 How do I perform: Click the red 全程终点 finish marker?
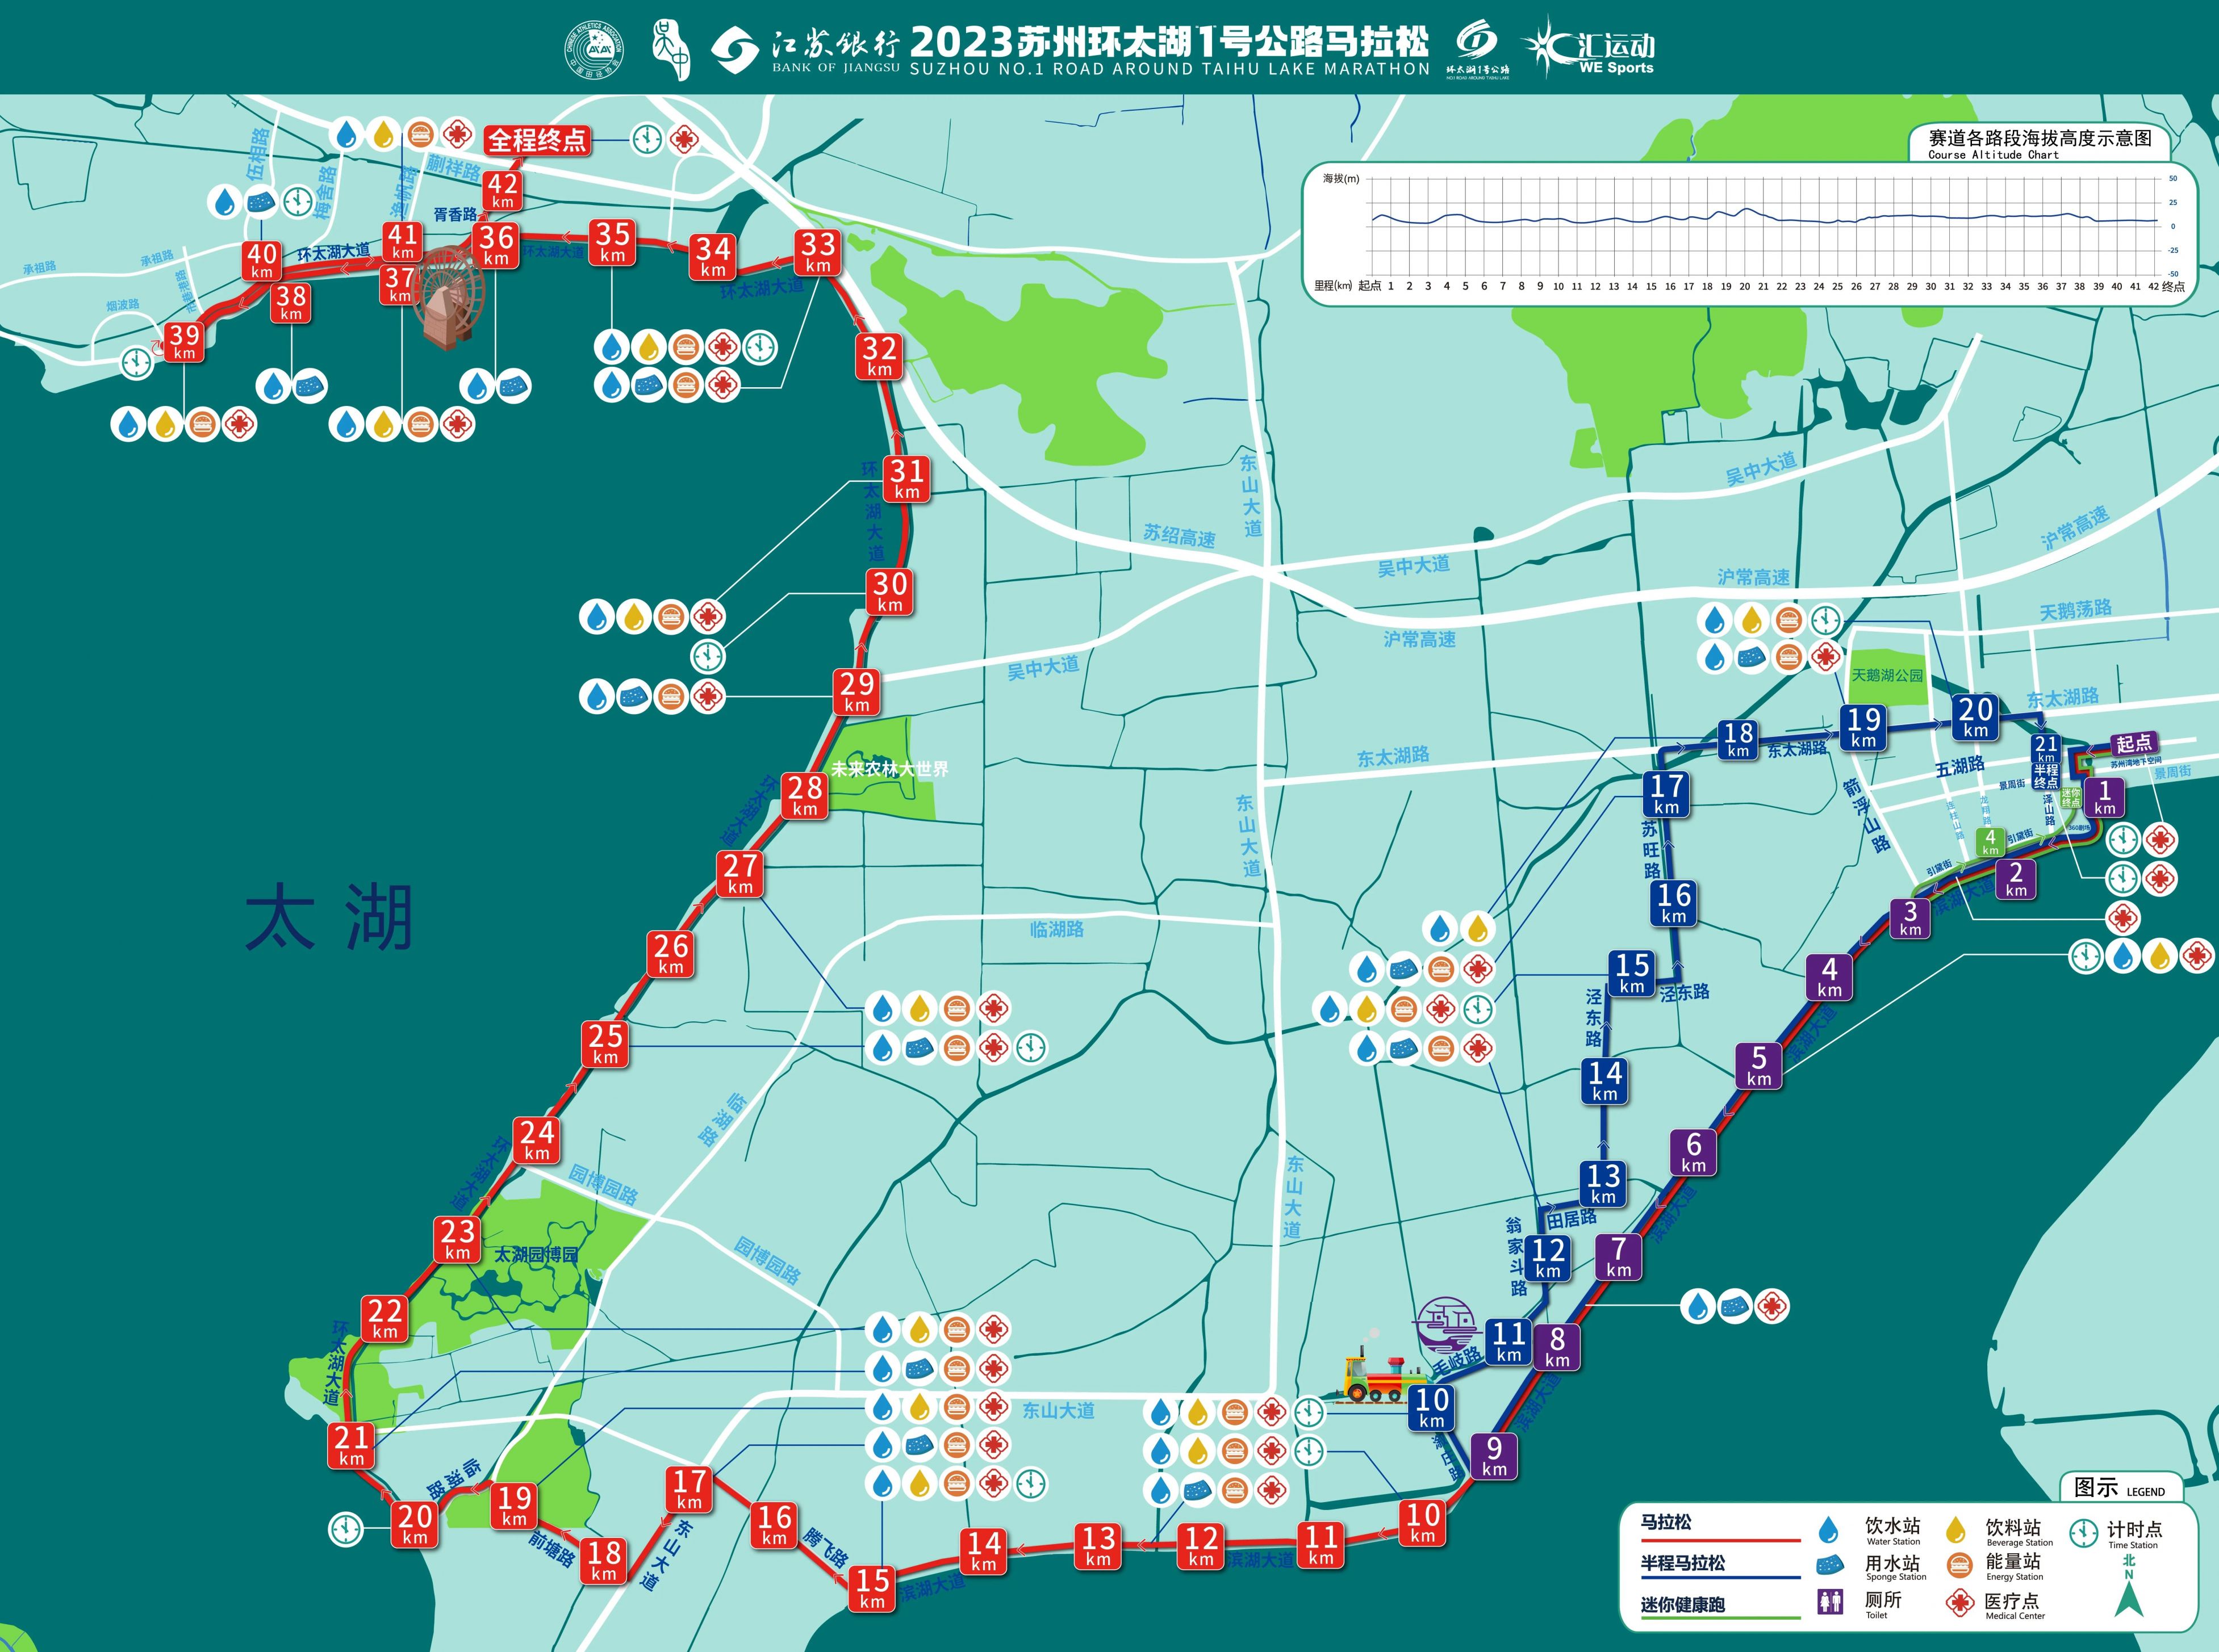click(537, 140)
